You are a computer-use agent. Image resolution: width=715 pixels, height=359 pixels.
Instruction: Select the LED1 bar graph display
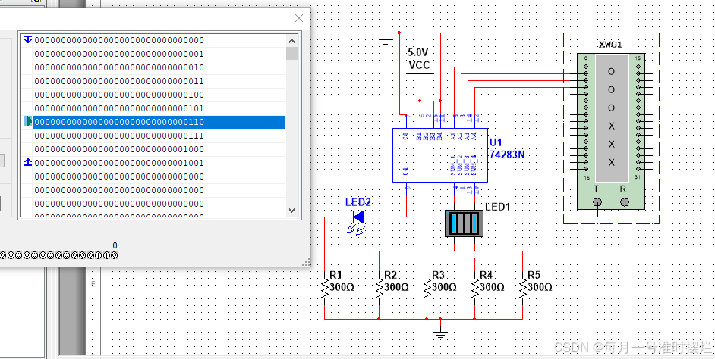[464, 223]
